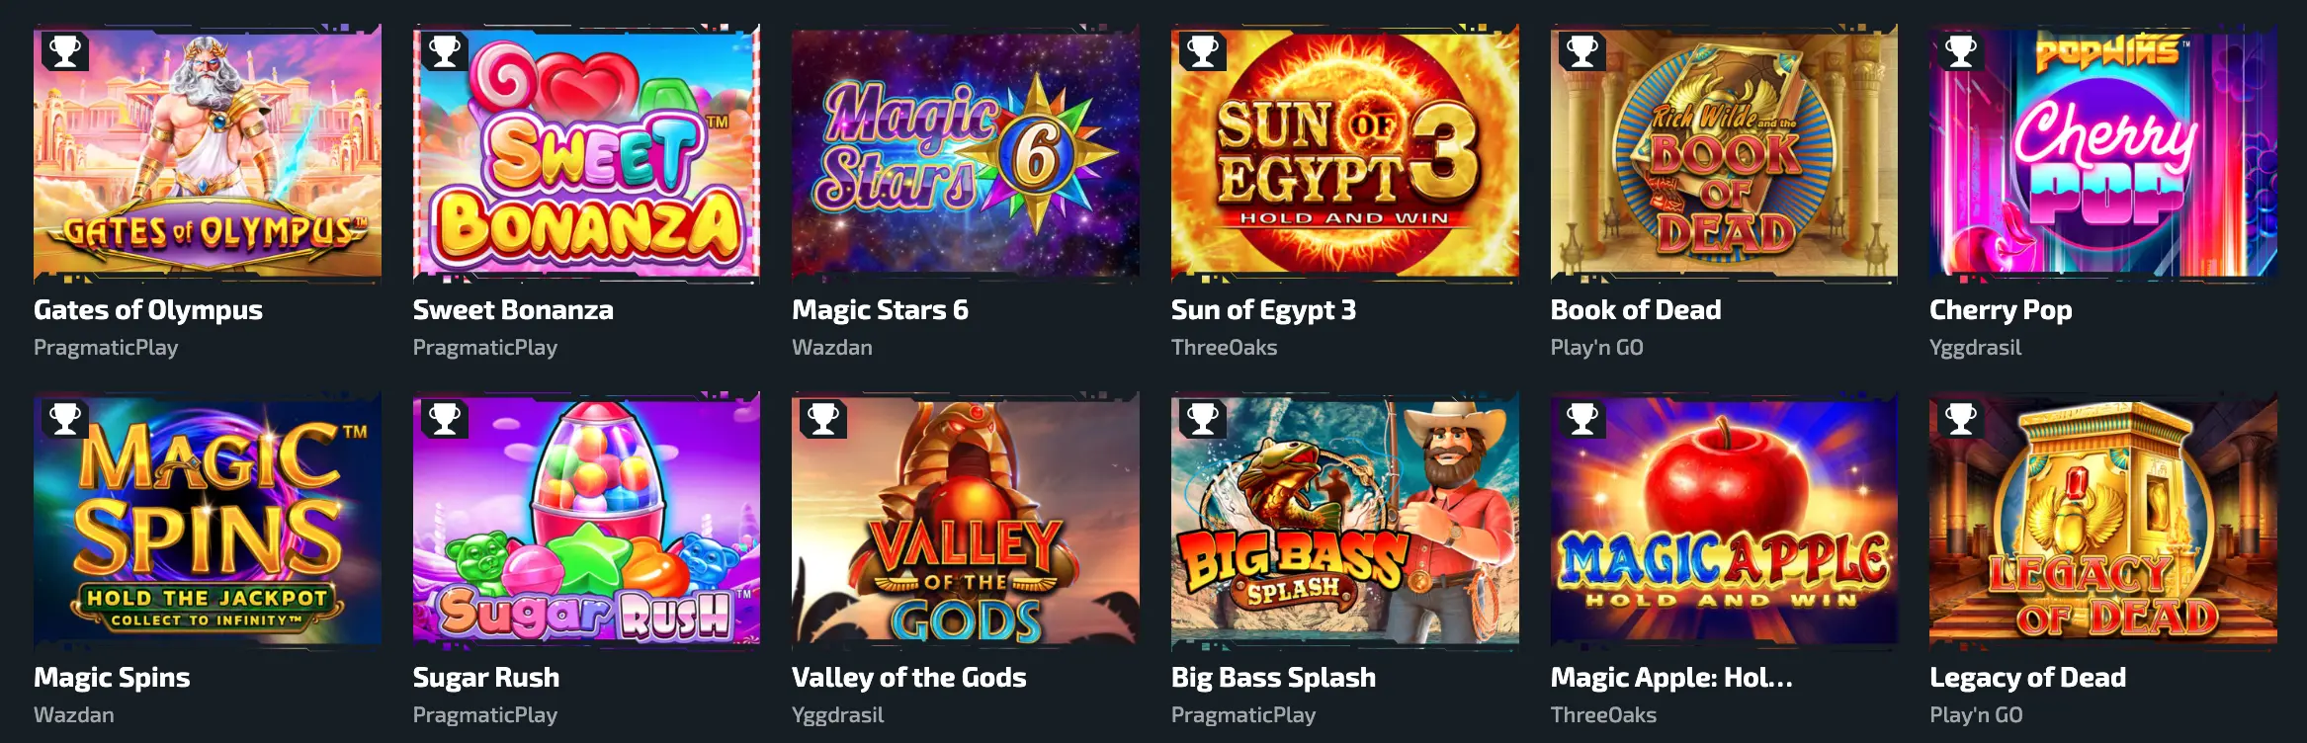Open the Cherry Pop game thumbnail

tap(2103, 153)
